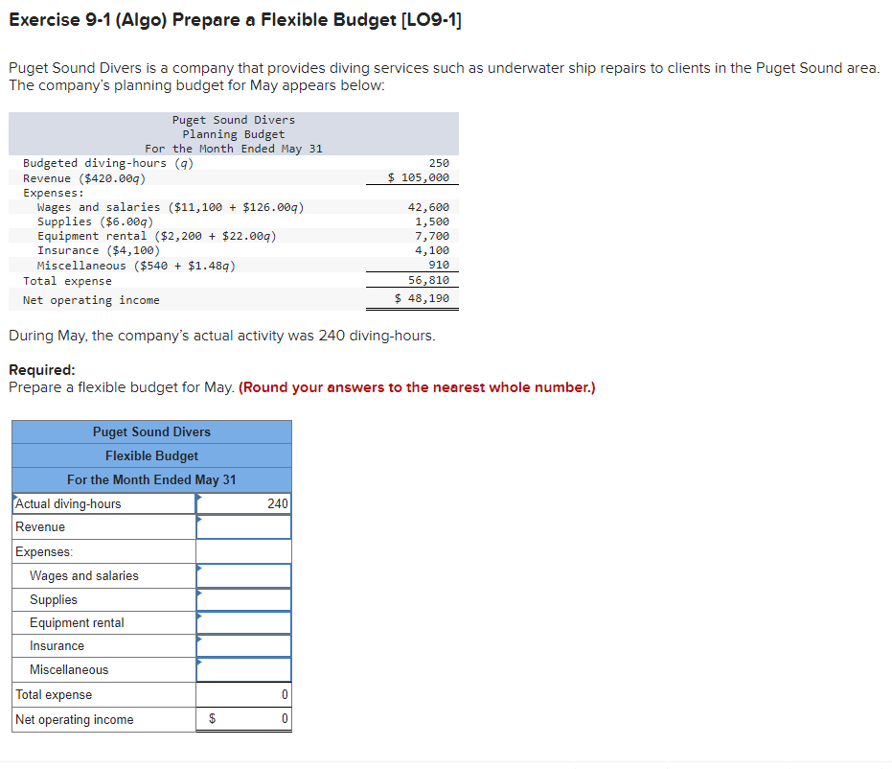The height and width of the screenshot is (769, 892).
Task: Click the Exercise 9-1 heading
Action: [x=236, y=20]
